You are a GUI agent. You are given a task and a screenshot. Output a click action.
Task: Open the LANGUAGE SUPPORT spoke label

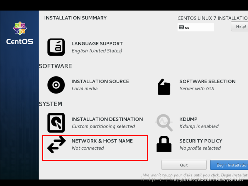(x=97, y=44)
